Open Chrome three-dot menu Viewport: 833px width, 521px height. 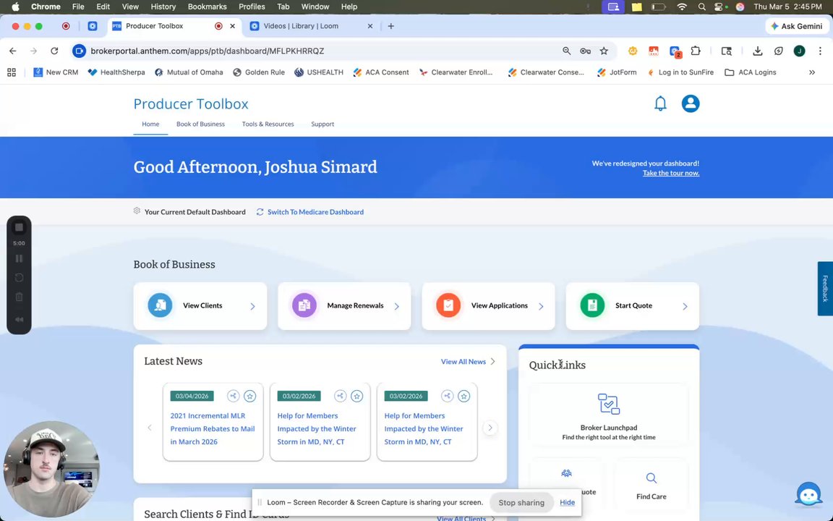click(x=820, y=51)
